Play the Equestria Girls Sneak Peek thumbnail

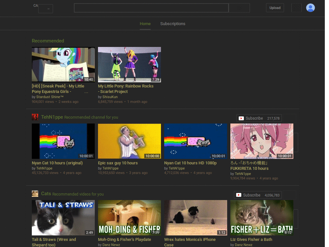(x=63, y=64)
